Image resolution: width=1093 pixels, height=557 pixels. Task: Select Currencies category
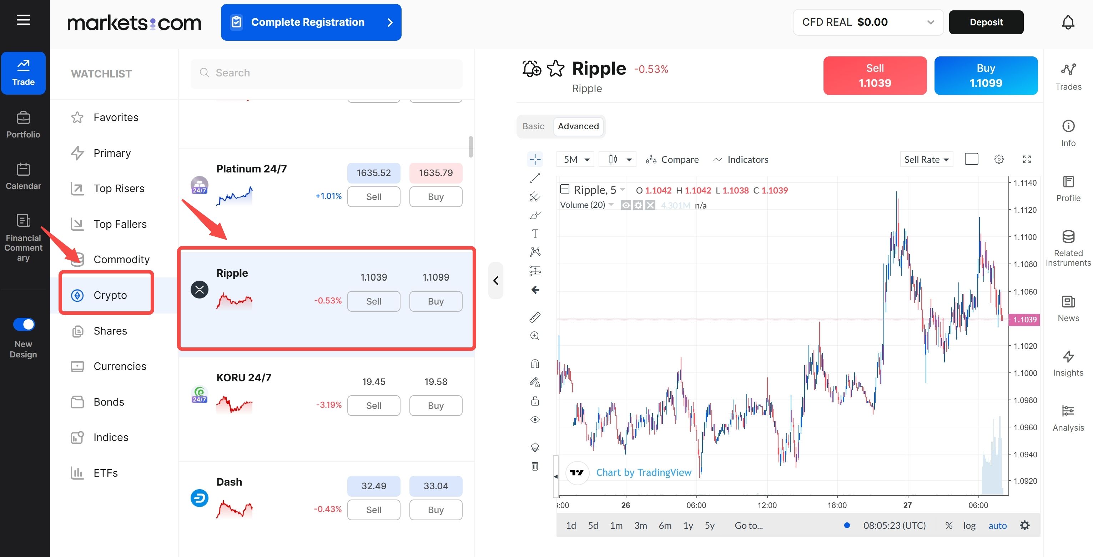tap(114, 366)
